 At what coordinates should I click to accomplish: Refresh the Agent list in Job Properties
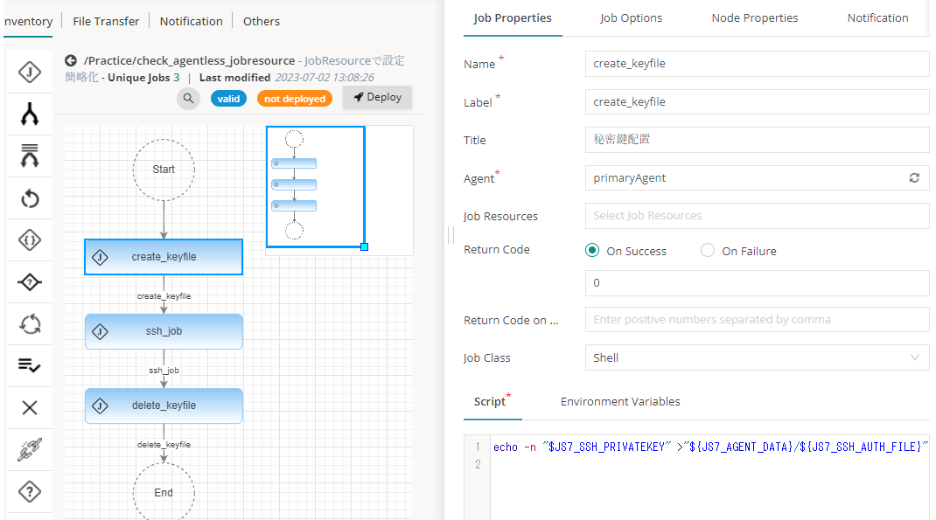coord(914,177)
